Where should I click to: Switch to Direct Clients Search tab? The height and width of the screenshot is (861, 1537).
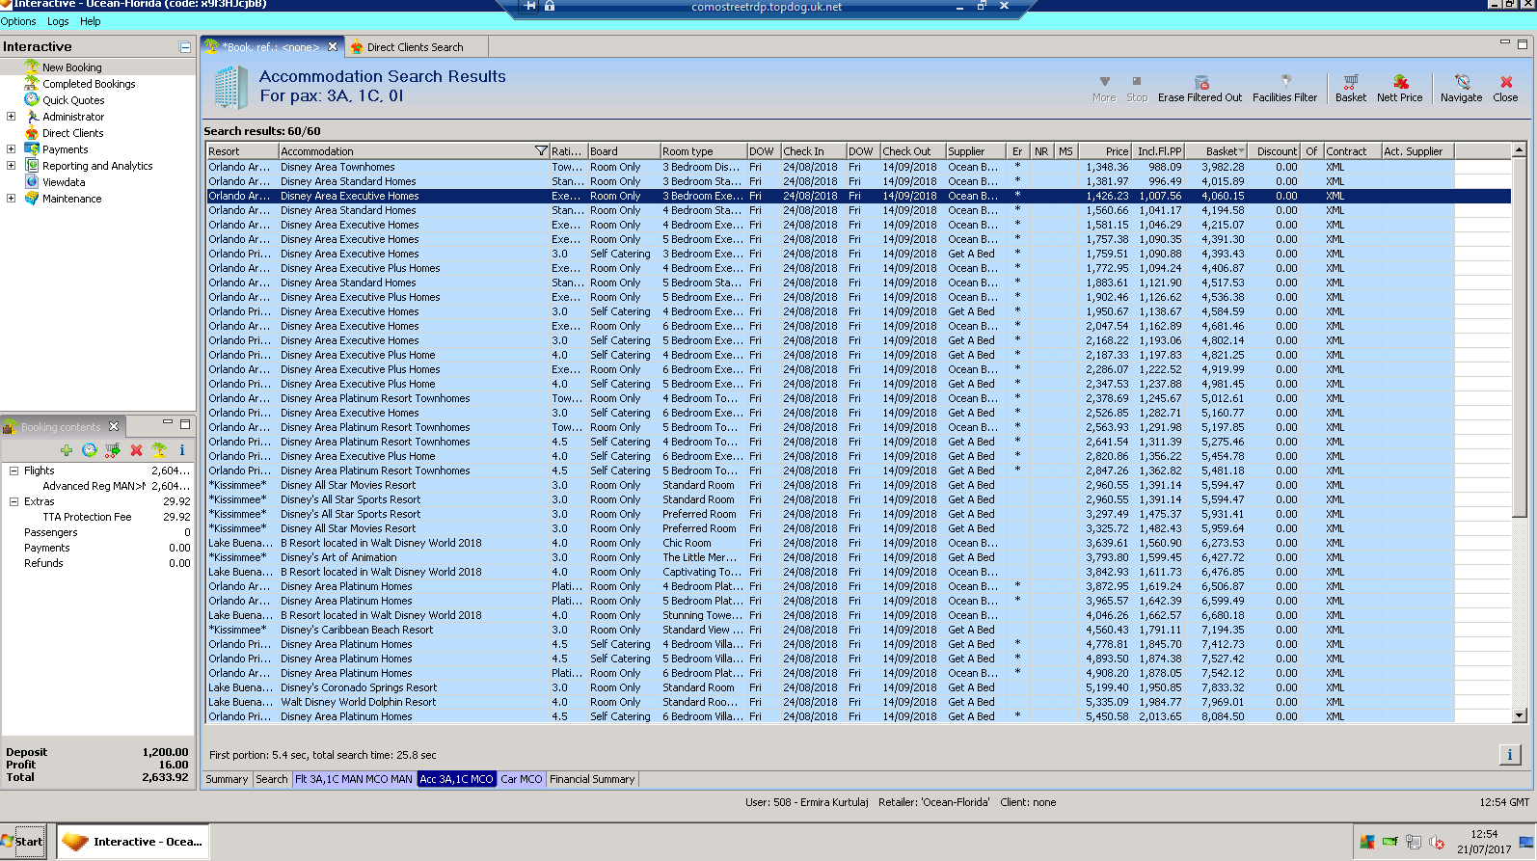[x=416, y=46]
